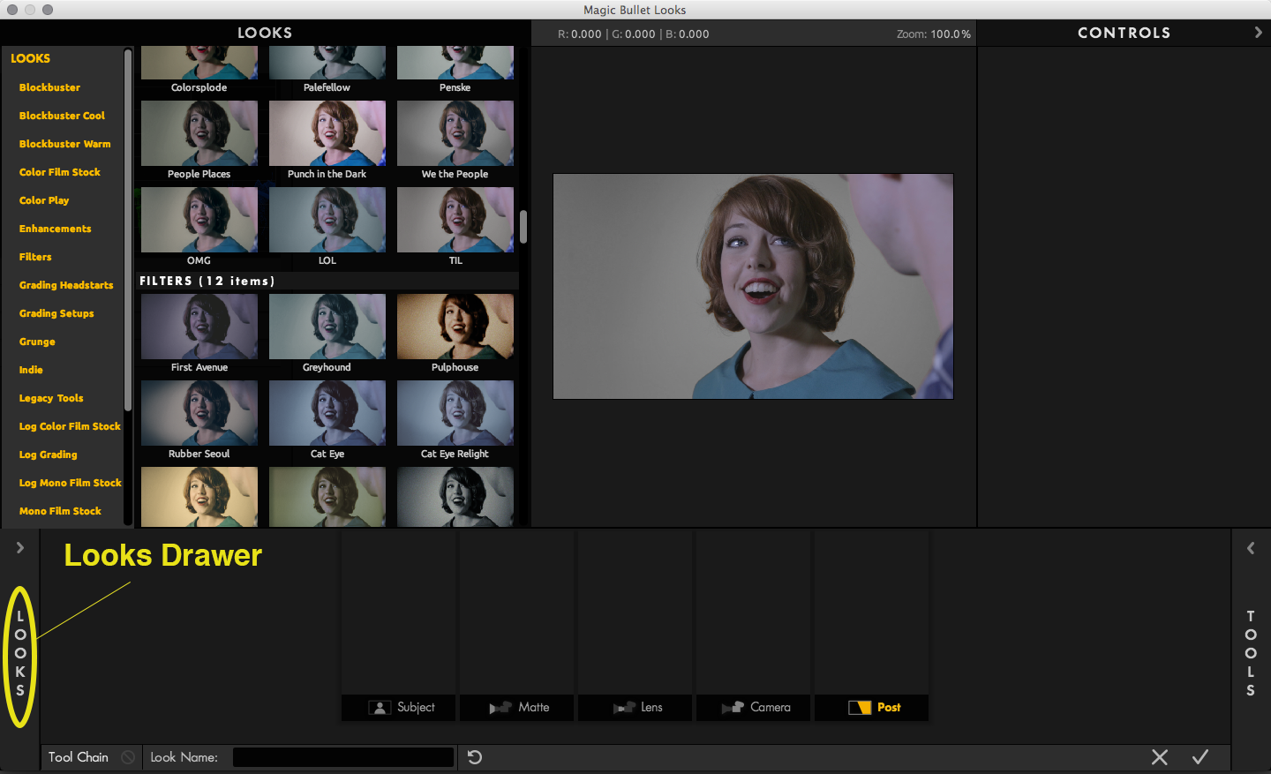Select the Matte tool chain section
The image size is (1271, 774).
[x=516, y=708]
